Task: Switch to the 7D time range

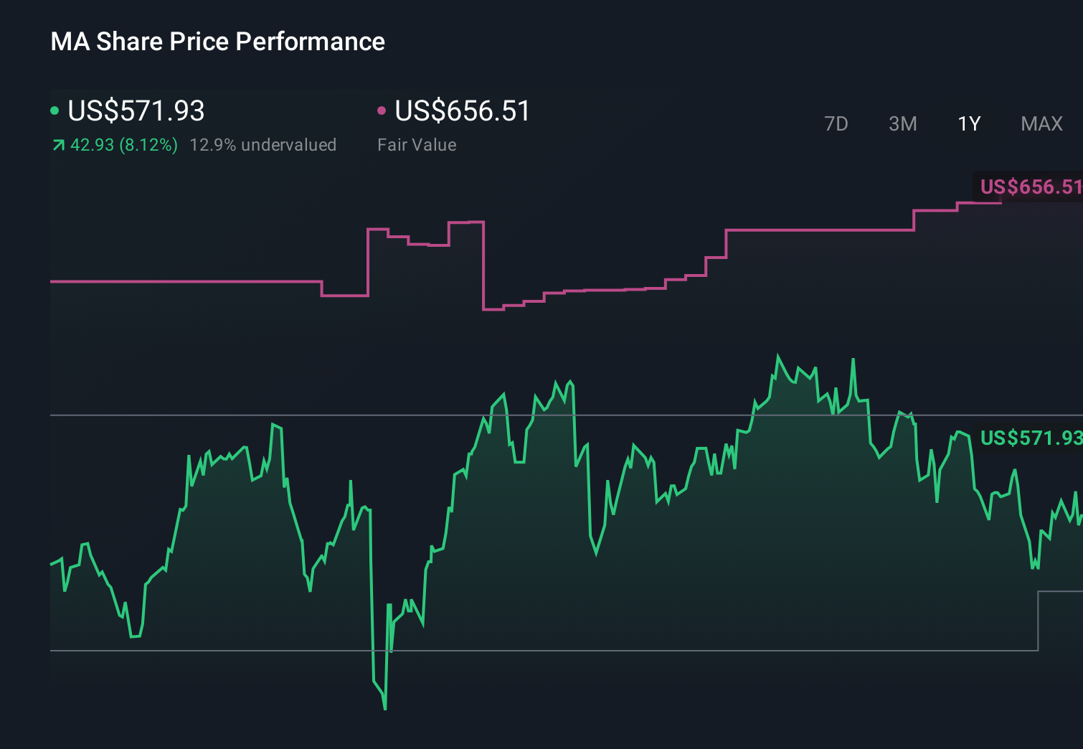Action: click(x=836, y=123)
